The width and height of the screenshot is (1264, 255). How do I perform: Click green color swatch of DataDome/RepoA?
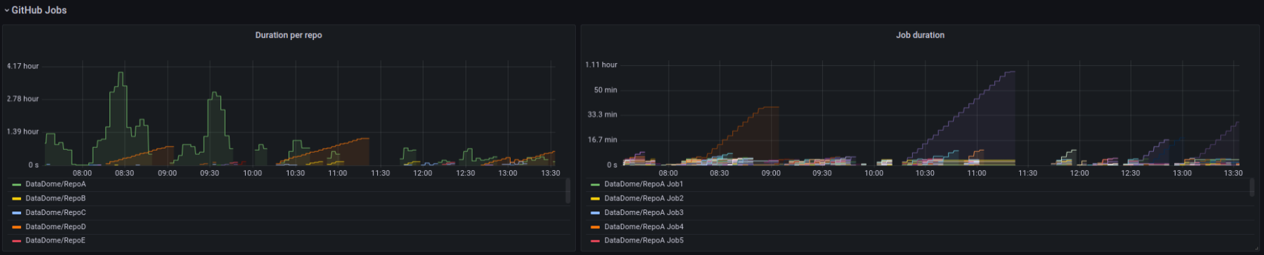coord(17,185)
